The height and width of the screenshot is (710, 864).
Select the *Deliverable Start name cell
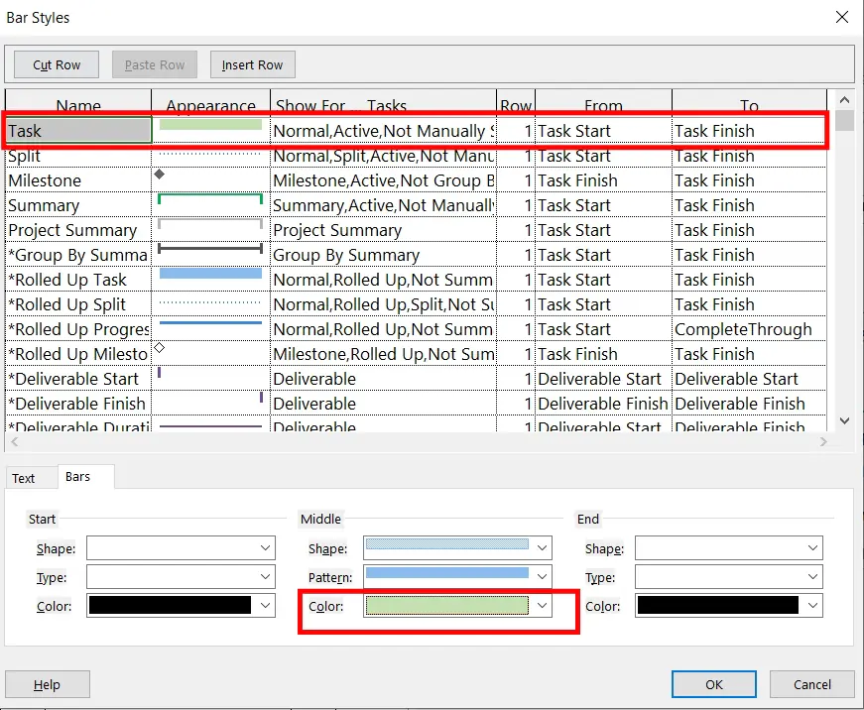tap(78, 379)
